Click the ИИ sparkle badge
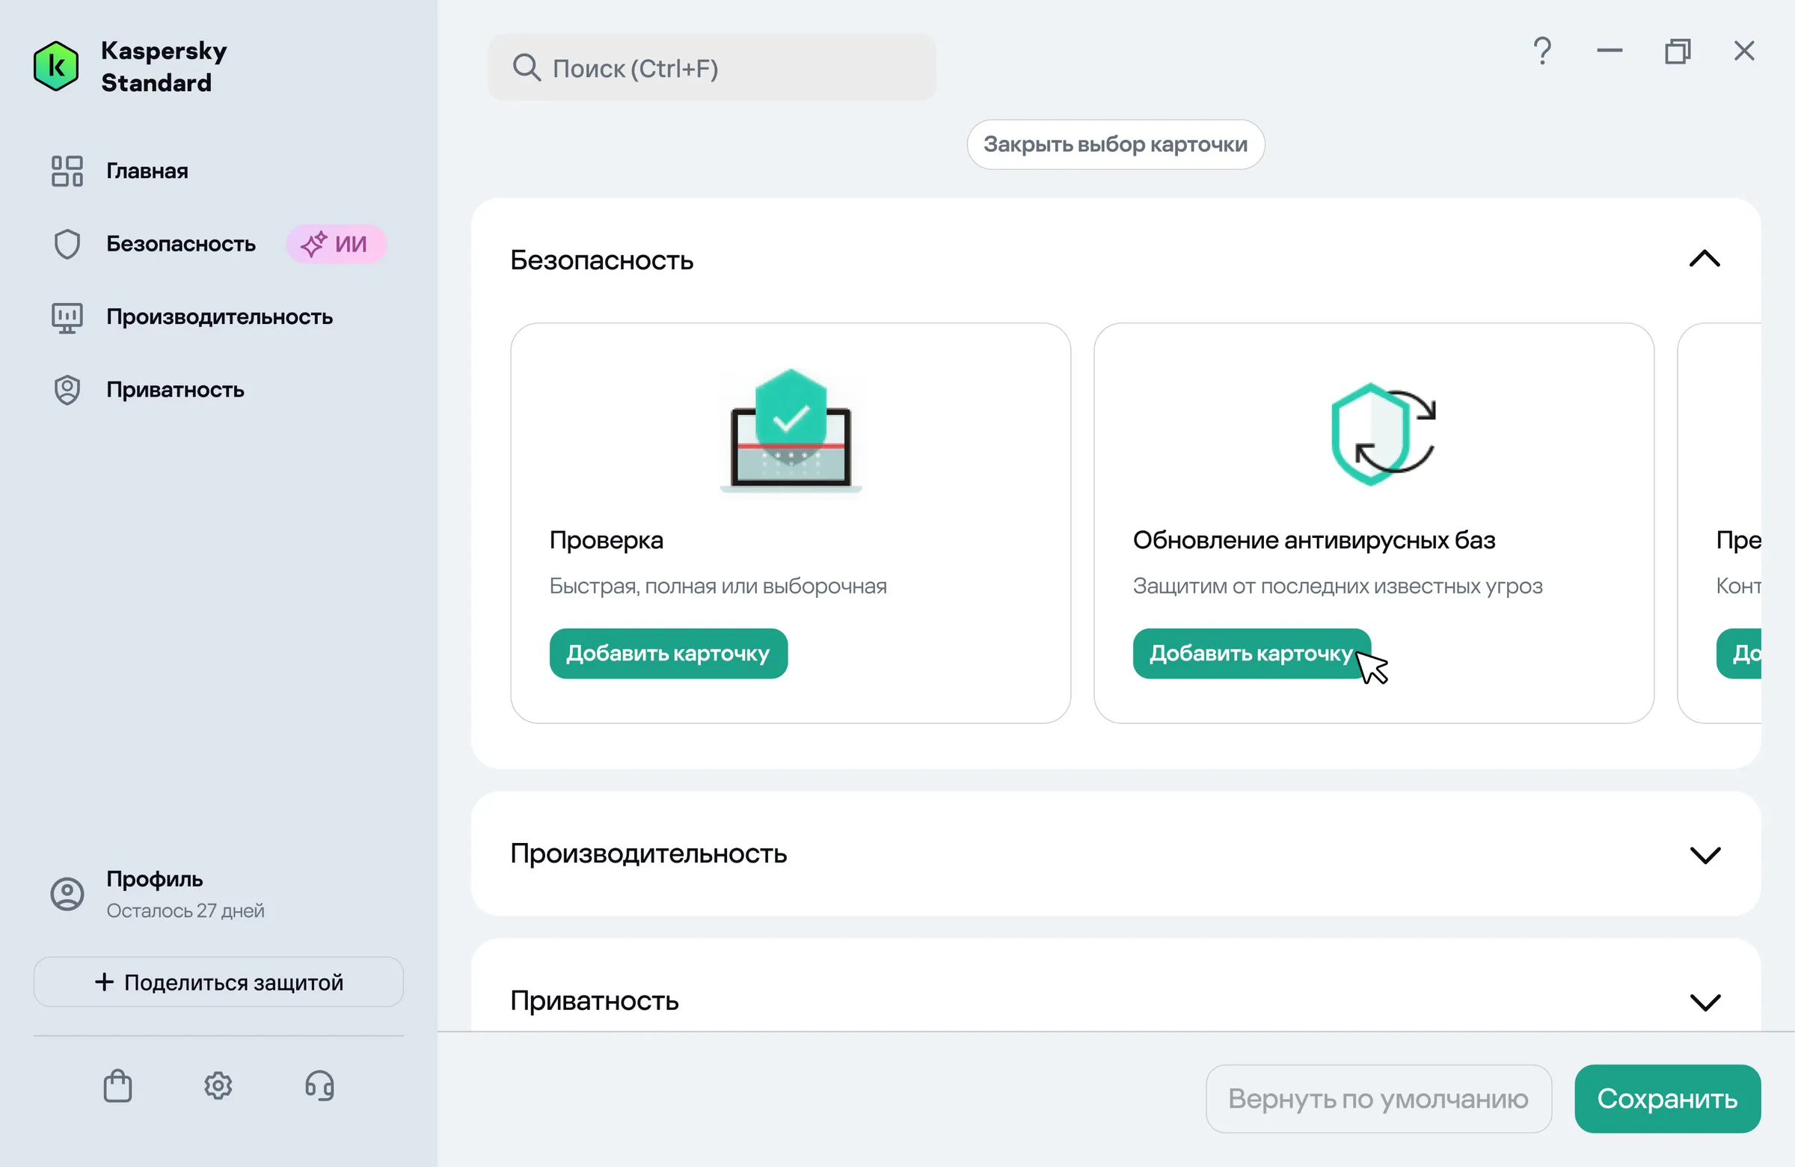 [336, 245]
